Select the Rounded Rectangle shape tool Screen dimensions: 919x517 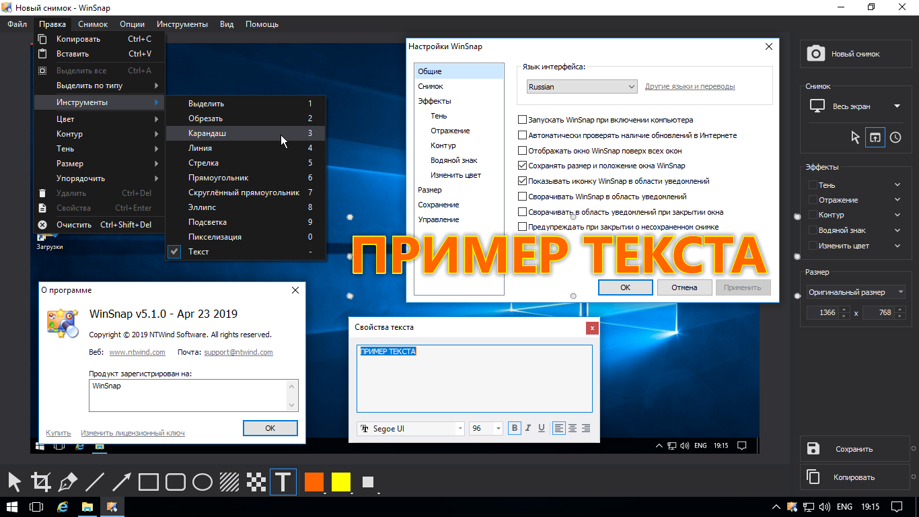pyautogui.click(x=176, y=482)
